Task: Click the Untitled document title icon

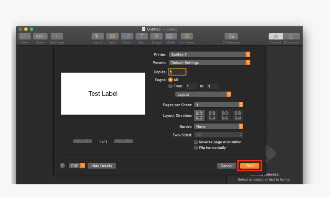Action: 144,29
